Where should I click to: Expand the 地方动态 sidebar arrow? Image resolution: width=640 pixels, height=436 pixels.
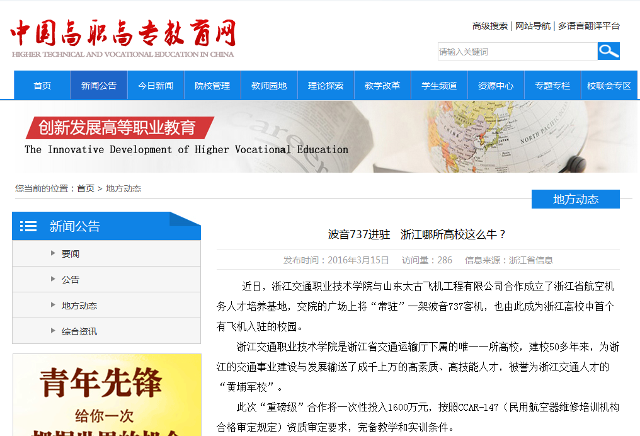(x=53, y=306)
